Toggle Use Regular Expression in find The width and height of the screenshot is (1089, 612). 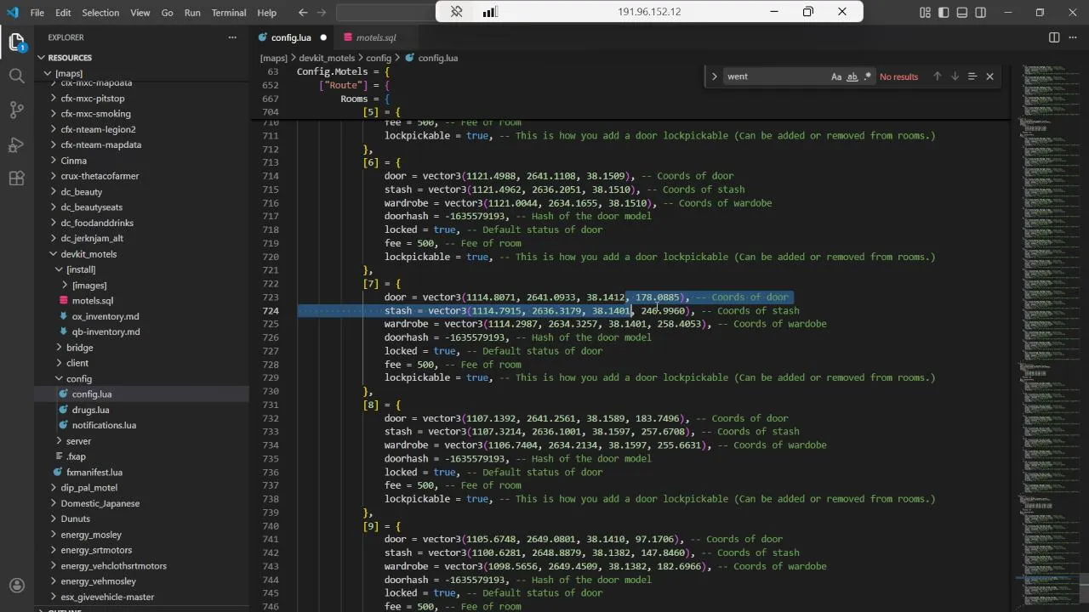point(867,76)
